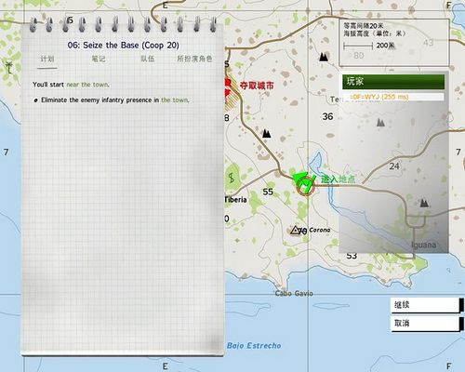Viewport: 465px width, 372px height.
Task: Click the palm tree icon on the west coast
Action: (9, 68)
